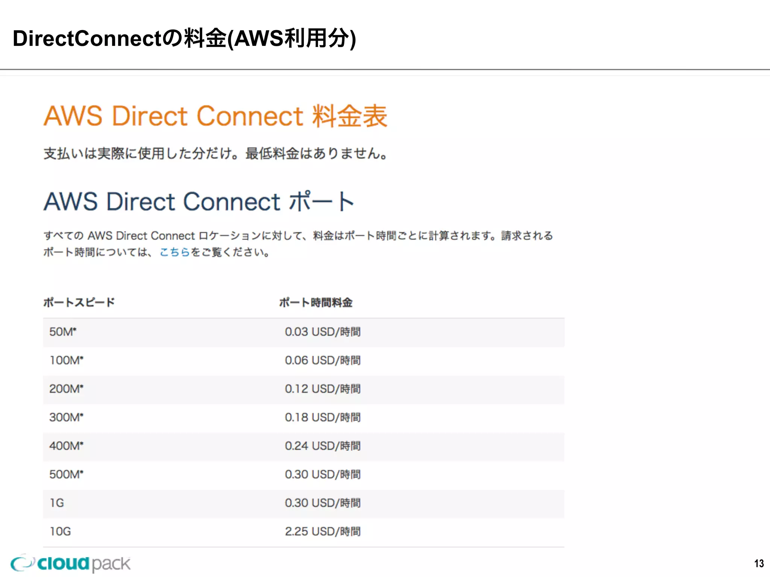Image resolution: width=770 pixels, height=577 pixels.
Task: Click the ポートスピード column header
Action: point(79,302)
